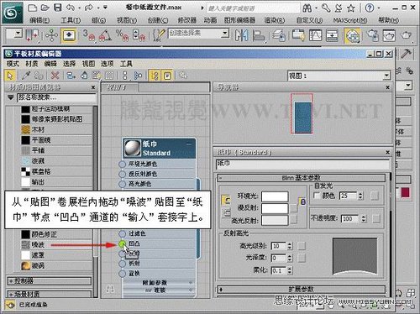This screenshot has height=314, width=420.
Task: Open the 材质 menu in material editor
Action: pyautogui.click(x=32, y=64)
